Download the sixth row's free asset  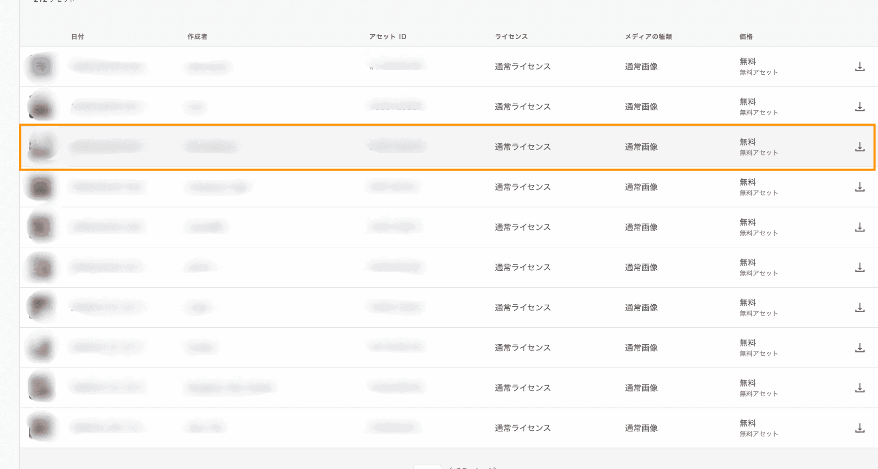tap(860, 267)
